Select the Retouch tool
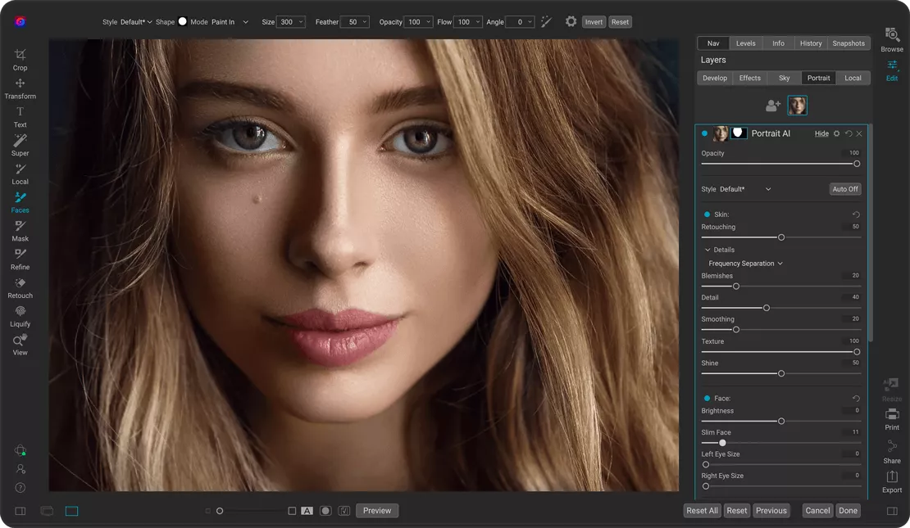 click(20, 287)
